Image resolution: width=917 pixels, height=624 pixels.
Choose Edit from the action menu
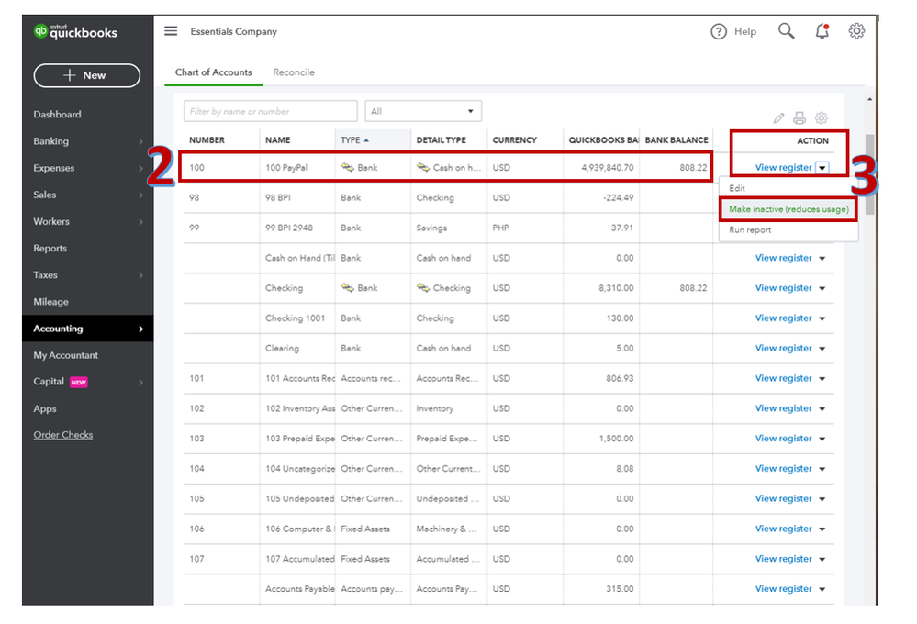pos(737,188)
